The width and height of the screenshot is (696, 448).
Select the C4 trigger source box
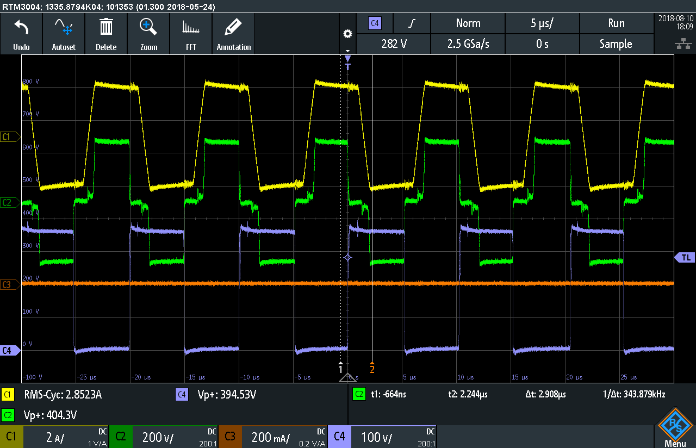[374, 23]
